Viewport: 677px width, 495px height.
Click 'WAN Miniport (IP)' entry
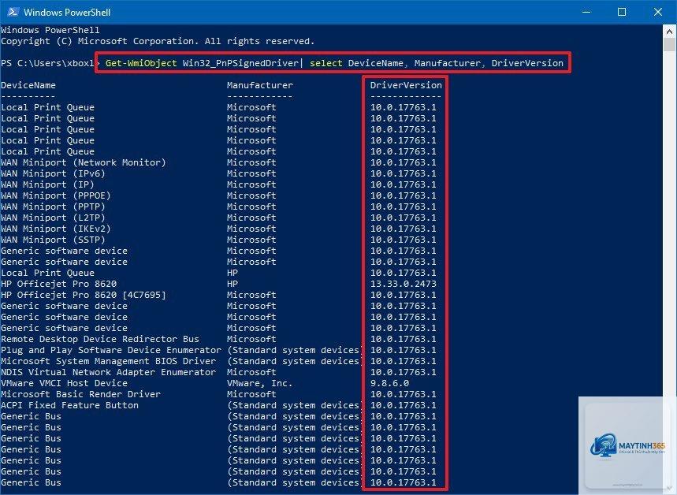(x=47, y=184)
